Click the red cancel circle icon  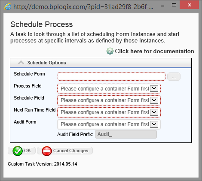(x=47, y=151)
